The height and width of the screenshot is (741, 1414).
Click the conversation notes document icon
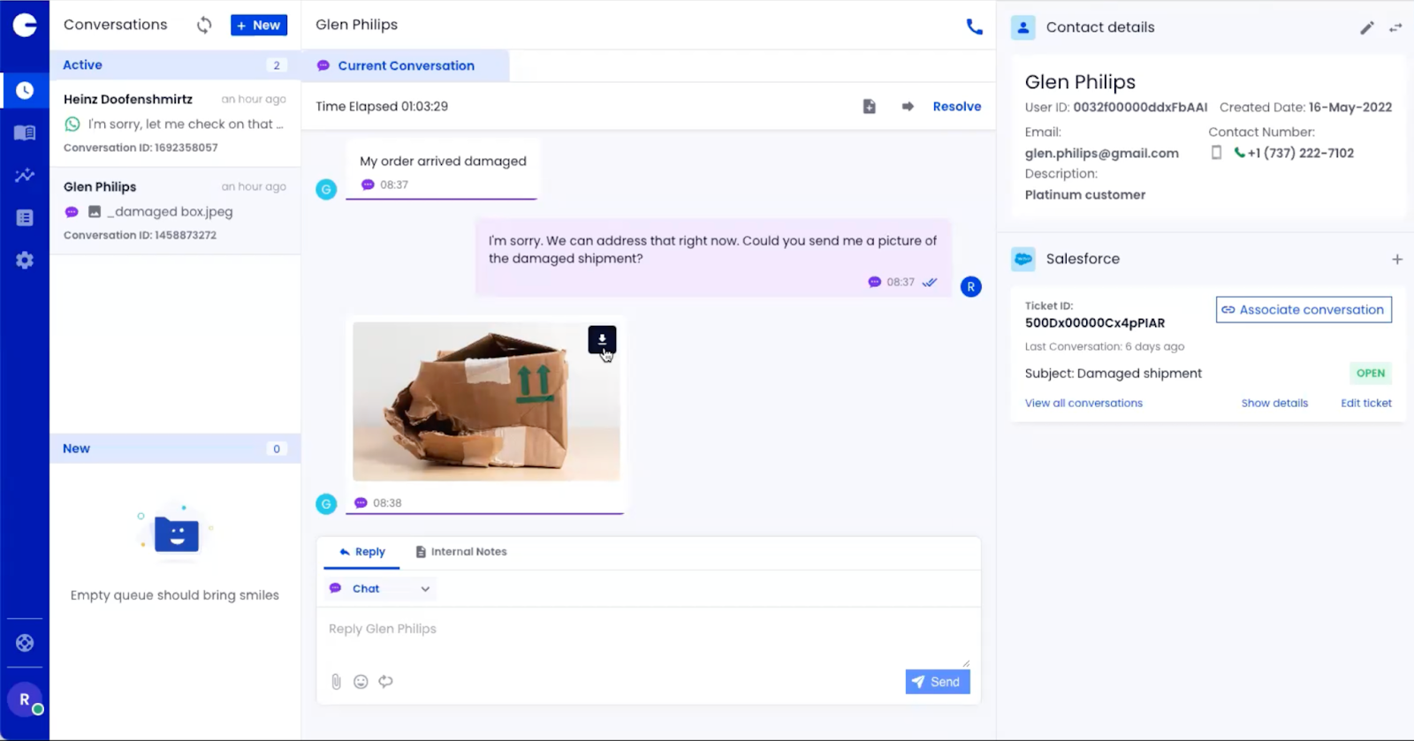click(869, 107)
